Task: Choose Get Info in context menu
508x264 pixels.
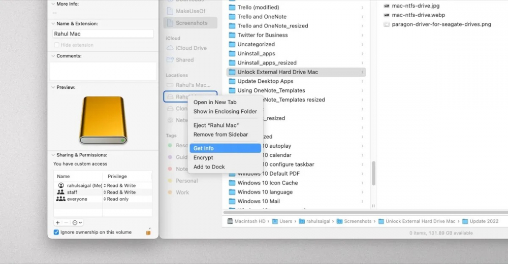Action: tap(225, 148)
